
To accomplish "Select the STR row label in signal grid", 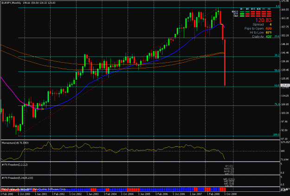I will click(236, 14).
